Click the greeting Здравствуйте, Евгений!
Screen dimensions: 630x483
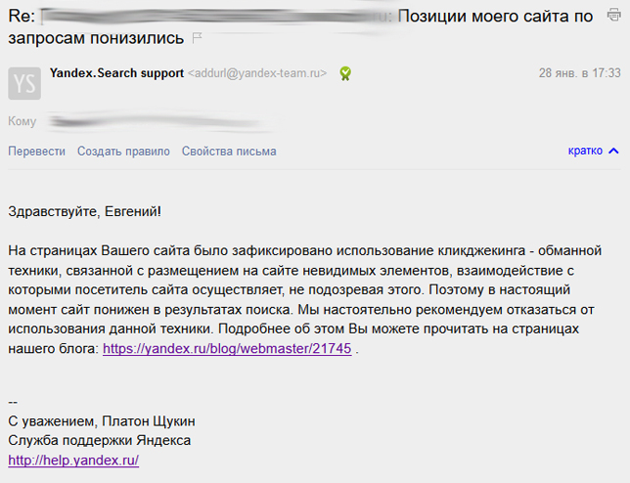point(84,211)
